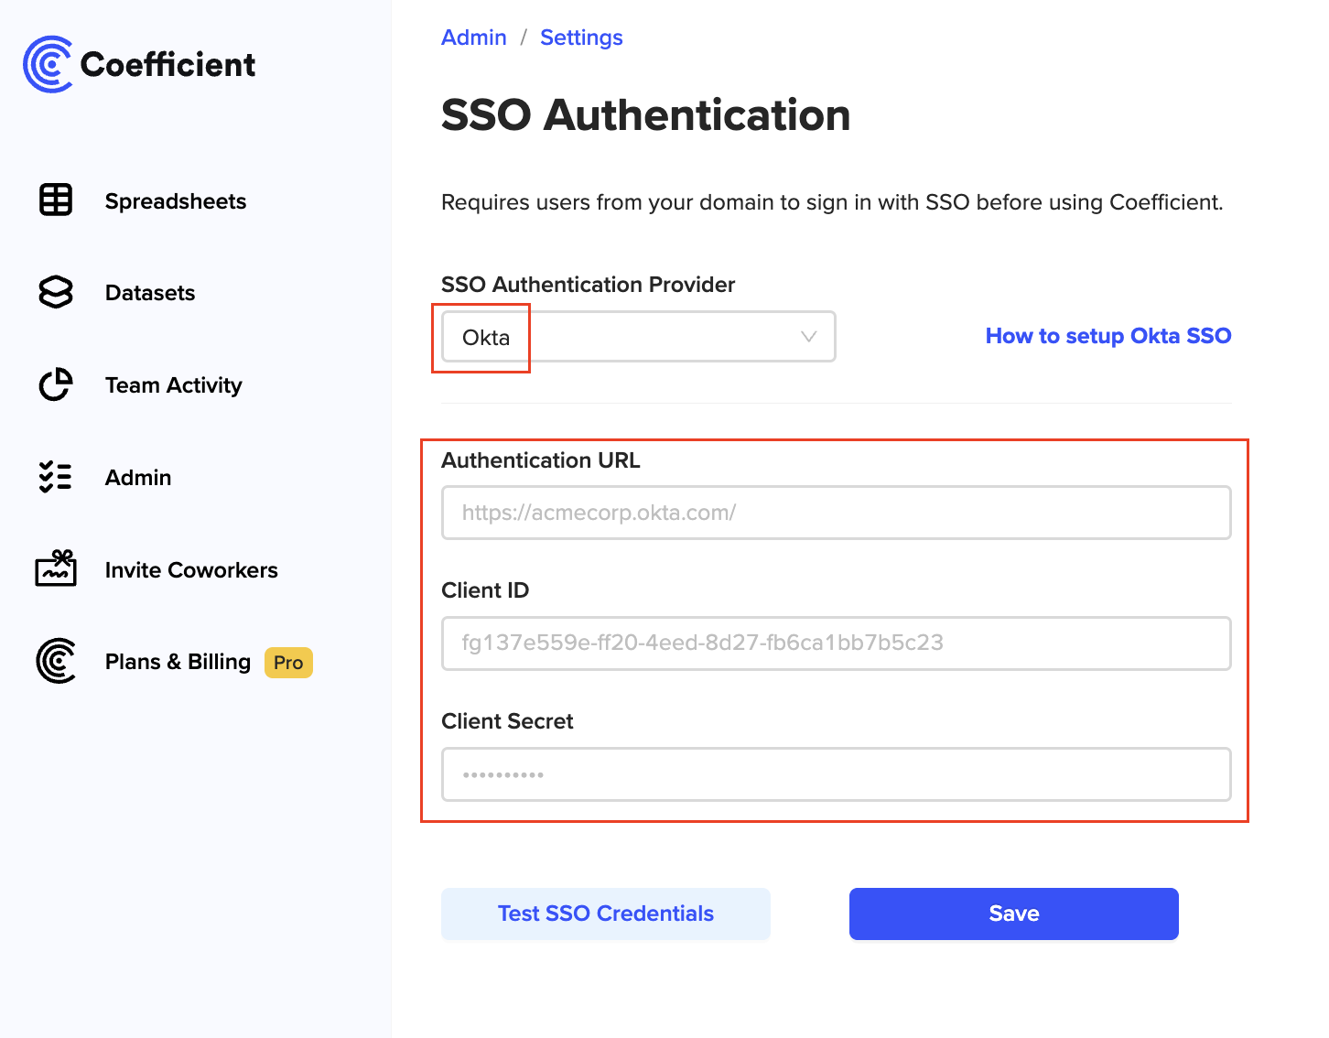Click the chevron arrow in the Okta dropdown
1329x1038 pixels.
pyautogui.click(x=808, y=337)
